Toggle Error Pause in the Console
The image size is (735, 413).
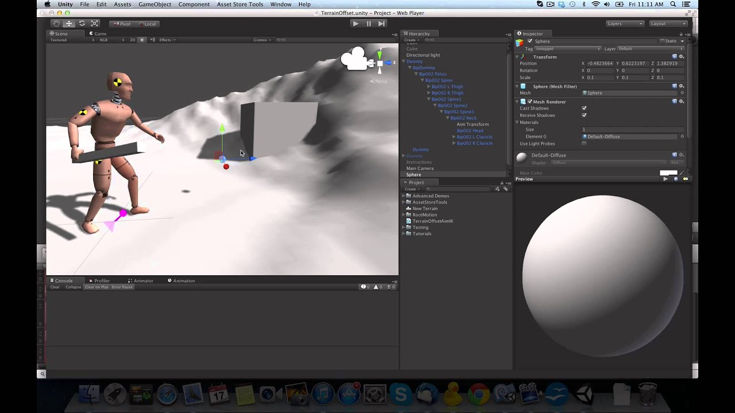pos(122,287)
